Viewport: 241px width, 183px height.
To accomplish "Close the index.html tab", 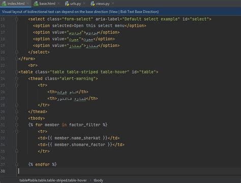I will (28, 4).
